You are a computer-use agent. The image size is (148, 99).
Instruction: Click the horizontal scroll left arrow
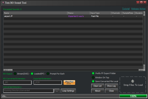6,70
